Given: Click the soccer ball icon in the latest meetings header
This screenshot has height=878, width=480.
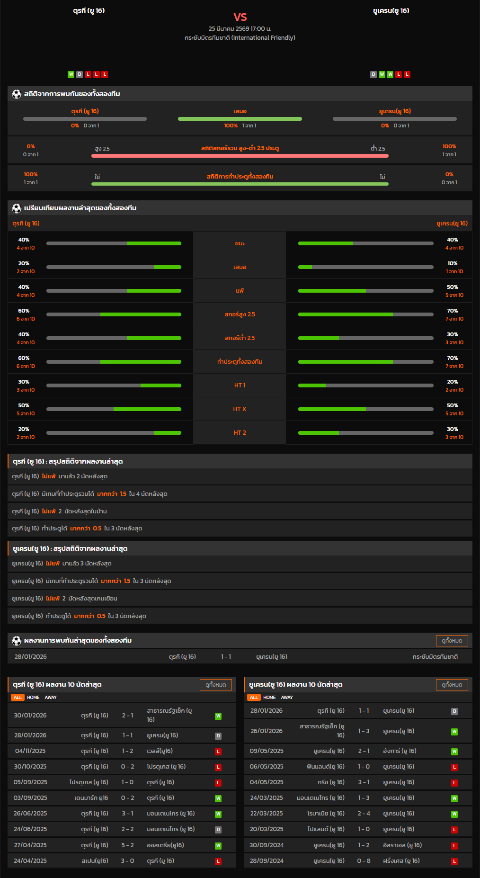Looking at the screenshot, I should click(x=17, y=641).
